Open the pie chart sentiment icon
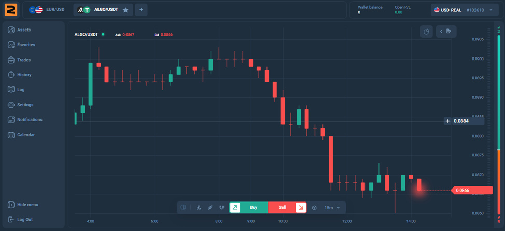505x231 pixels. pos(426,32)
